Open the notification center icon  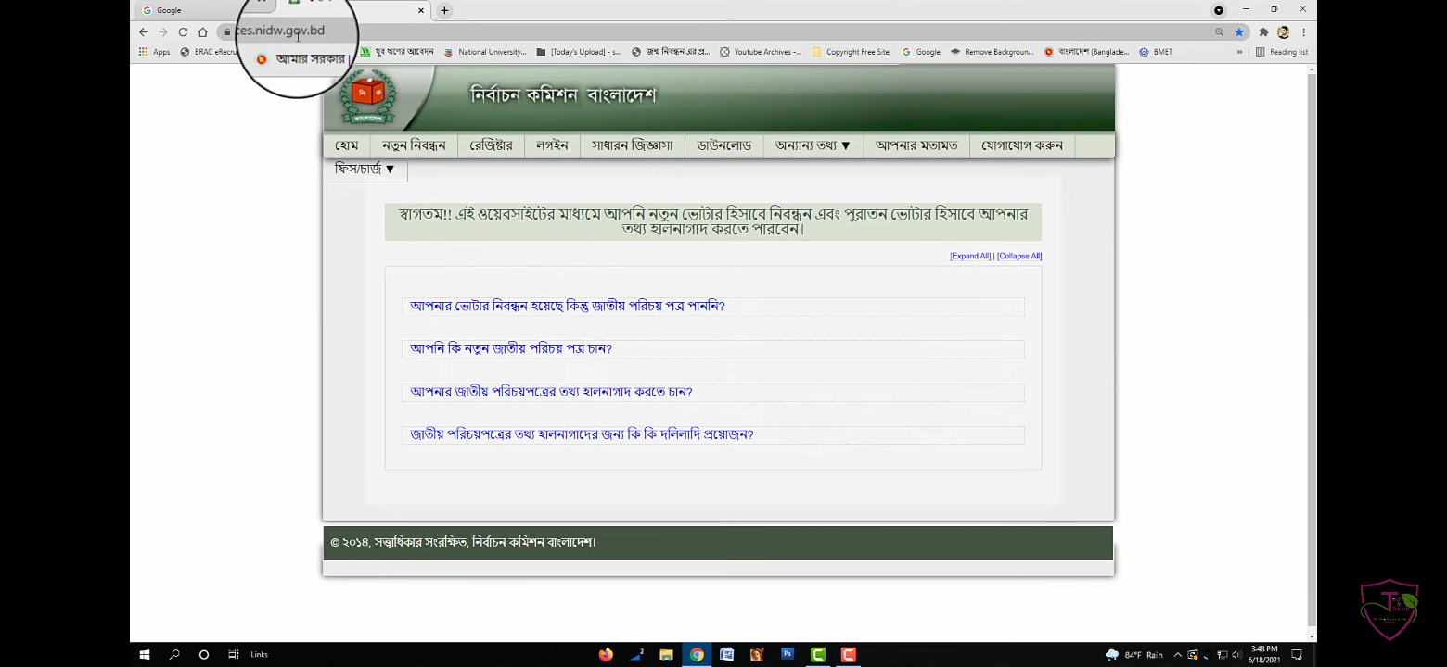1297,655
